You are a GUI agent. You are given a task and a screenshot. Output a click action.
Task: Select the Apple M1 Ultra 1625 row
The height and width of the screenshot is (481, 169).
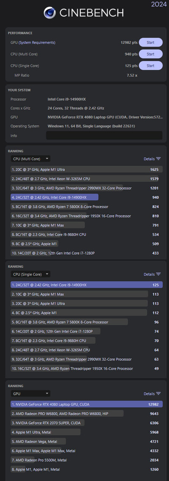click(x=87, y=169)
